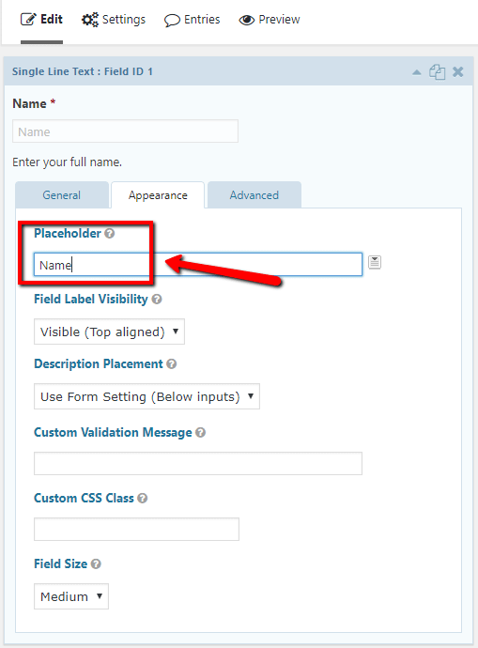Click Custom Validation Message help icon

200,432
